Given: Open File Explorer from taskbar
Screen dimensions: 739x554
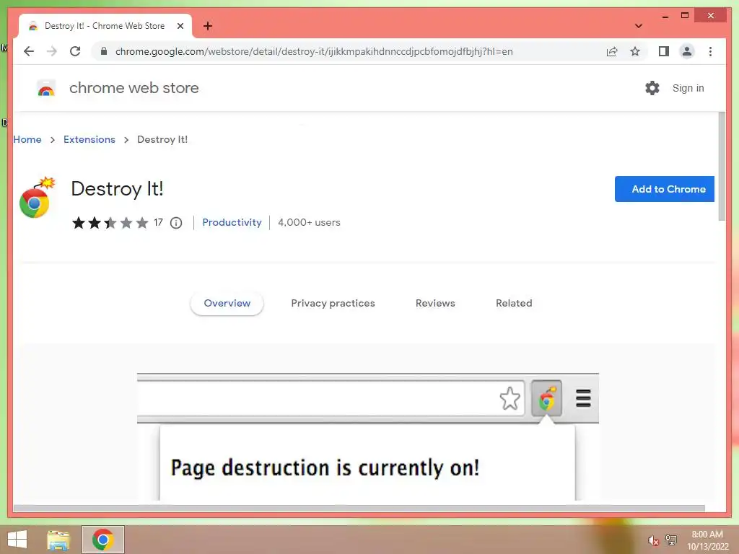Looking at the screenshot, I should tap(58, 540).
